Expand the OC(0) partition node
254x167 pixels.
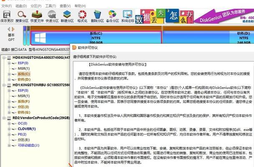coord(9,124)
